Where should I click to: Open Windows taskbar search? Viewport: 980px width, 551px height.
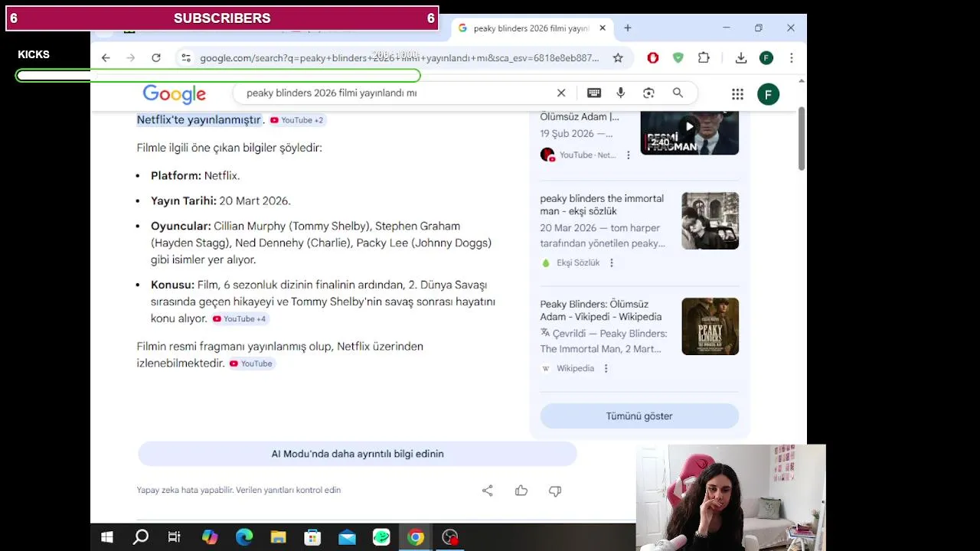click(141, 537)
